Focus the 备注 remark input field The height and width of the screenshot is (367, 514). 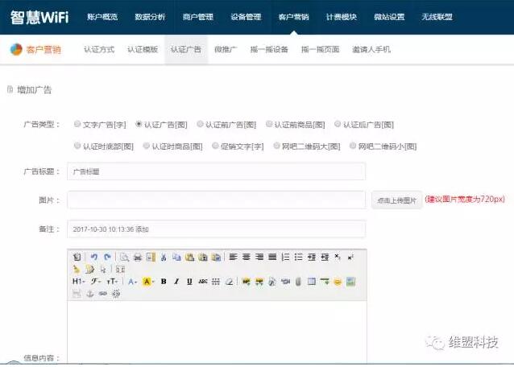click(217, 229)
